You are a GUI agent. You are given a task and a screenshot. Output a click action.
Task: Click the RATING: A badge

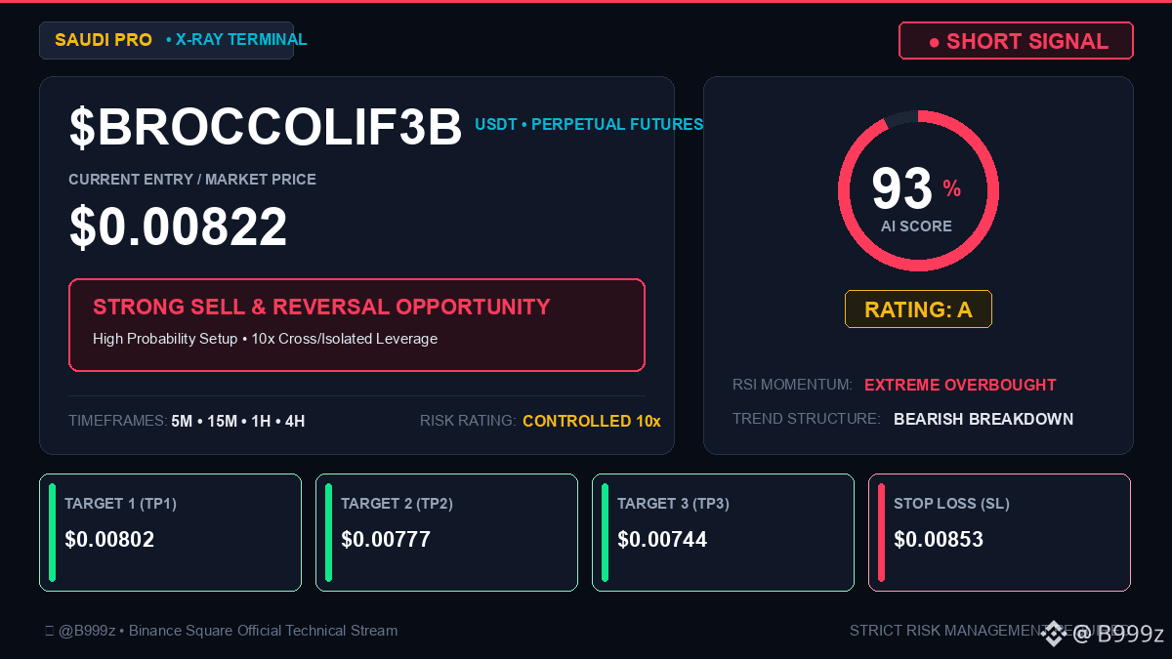pos(918,309)
